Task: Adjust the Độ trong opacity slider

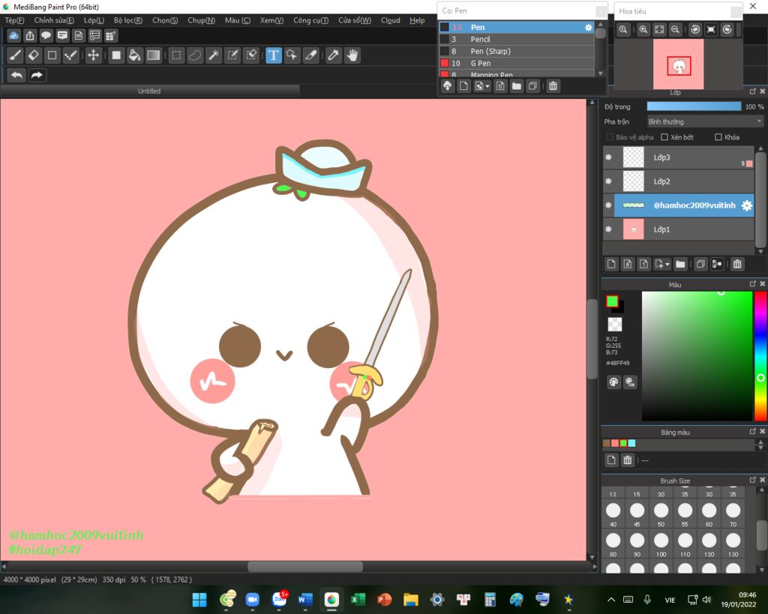Action: click(694, 106)
